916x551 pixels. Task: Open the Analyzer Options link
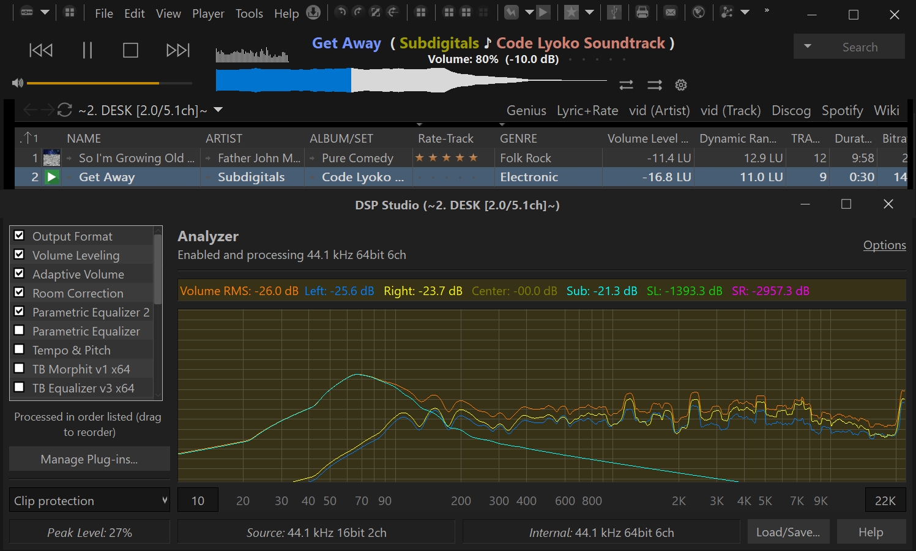[884, 245]
